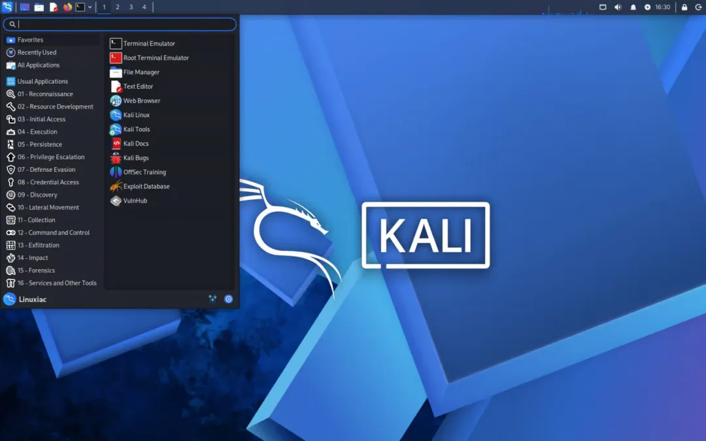This screenshot has height=441, width=706.
Task: Lock the screen with the padlock icon
Action: coord(684,7)
